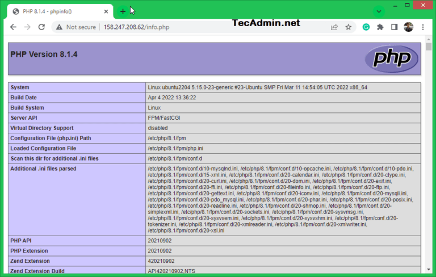Click the forward navigation arrow
This screenshot has height=277, width=436.
pos(27,27)
